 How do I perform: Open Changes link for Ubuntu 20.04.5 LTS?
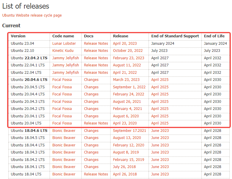pyautogui.click(x=91, y=87)
